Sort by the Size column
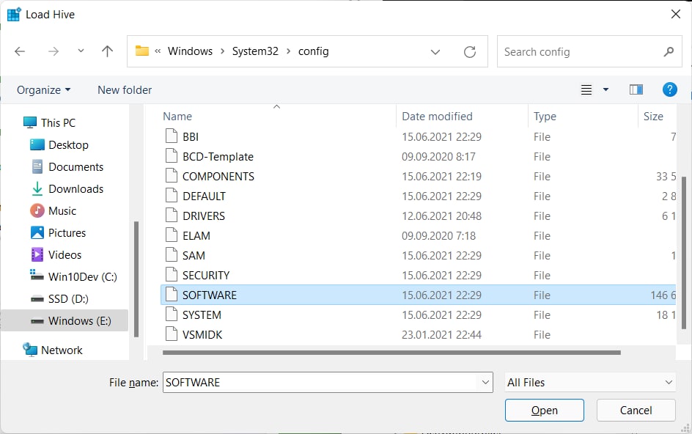Screen dimensions: 692x434 click(x=653, y=116)
